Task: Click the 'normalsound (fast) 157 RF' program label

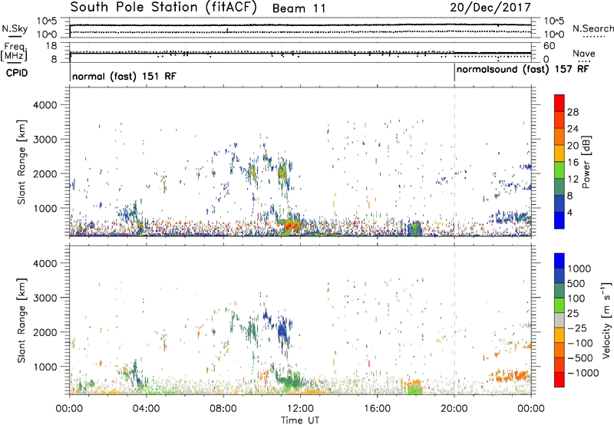Action: coord(523,69)
